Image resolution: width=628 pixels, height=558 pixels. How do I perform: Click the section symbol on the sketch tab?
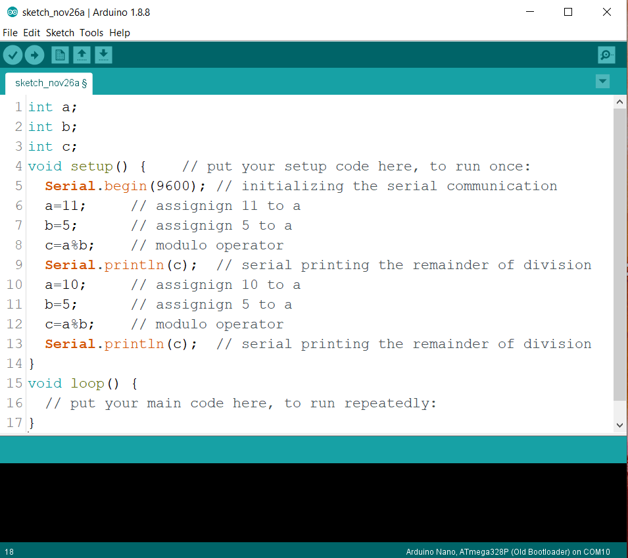click(x=85, y=83)
